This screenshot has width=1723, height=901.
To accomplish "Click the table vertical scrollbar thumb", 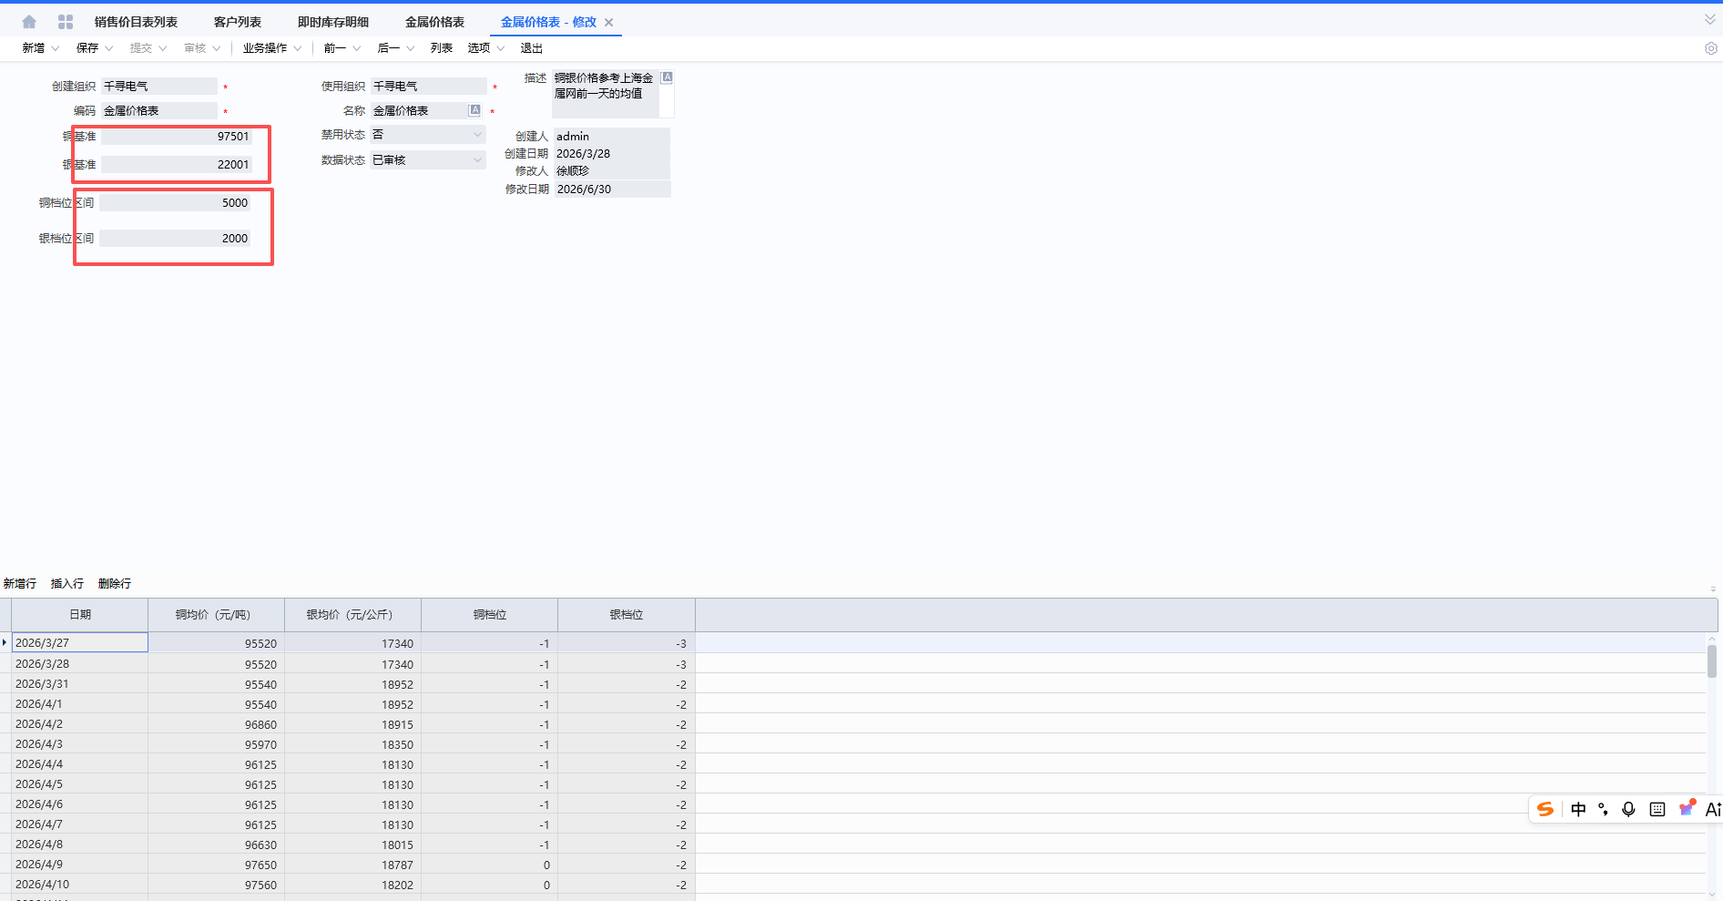I will click(x=1712, y=661).
